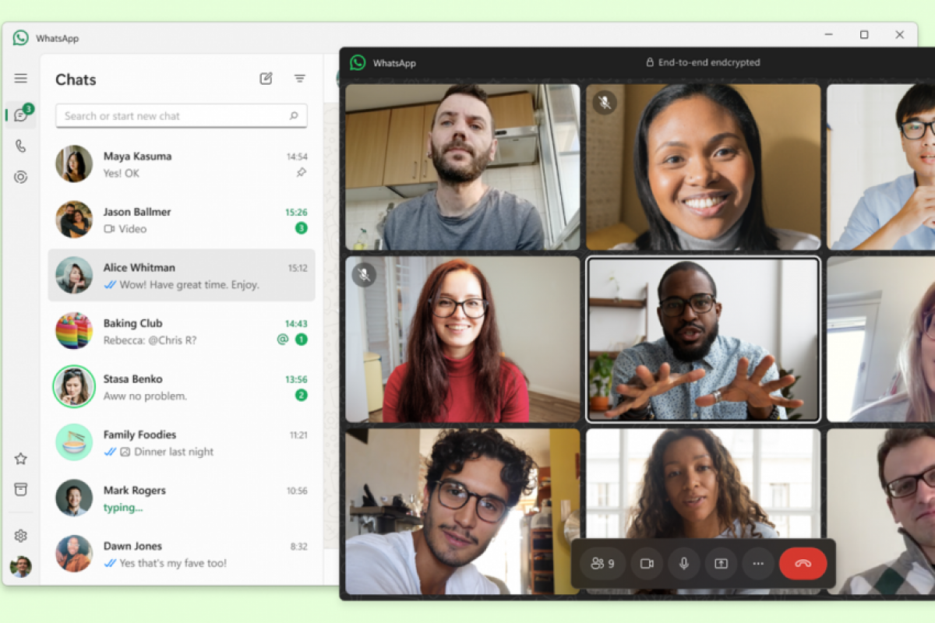Toggle the camera off in call controls
Viewport: 935px width, 623px height.
point(647,563)
